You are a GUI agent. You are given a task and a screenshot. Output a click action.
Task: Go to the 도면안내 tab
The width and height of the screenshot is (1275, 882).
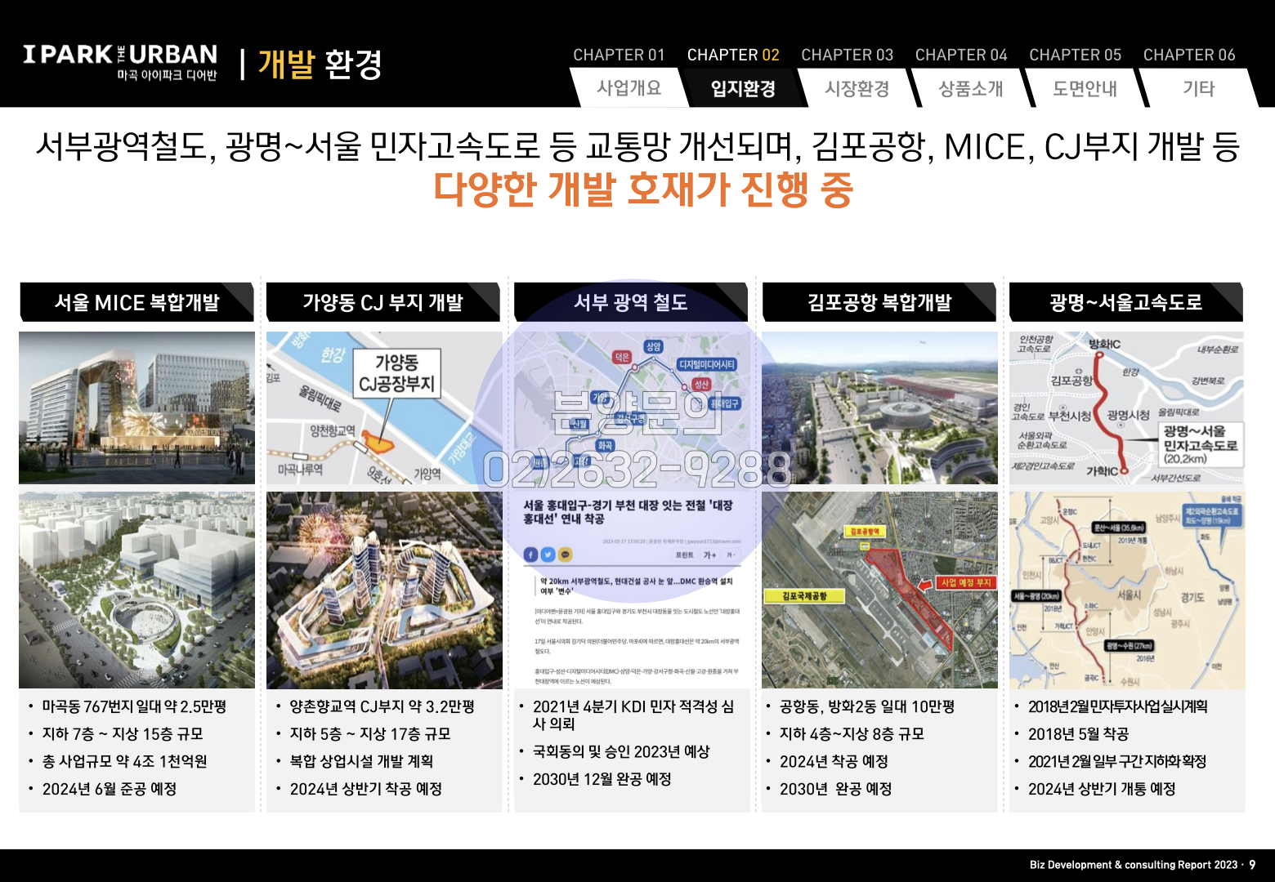point(1085,88)
